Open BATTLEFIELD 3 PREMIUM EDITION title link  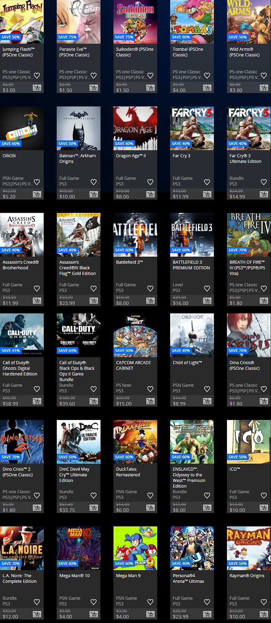pyautogui.click(x=192, y=265)
